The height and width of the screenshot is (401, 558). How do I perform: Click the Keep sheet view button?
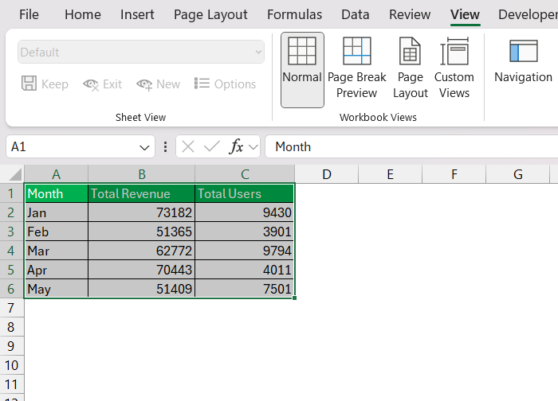45,84
